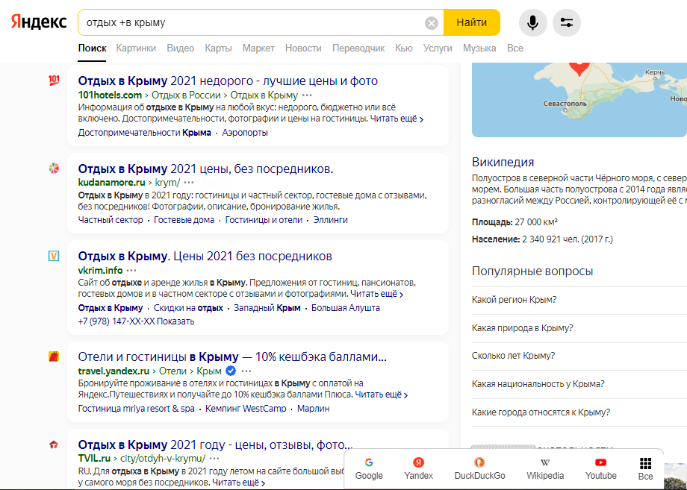Expand 'Читать ещё' in travel.yandex.ru snippet
Screen dimensions: 687x490
(x=381, y=395)
